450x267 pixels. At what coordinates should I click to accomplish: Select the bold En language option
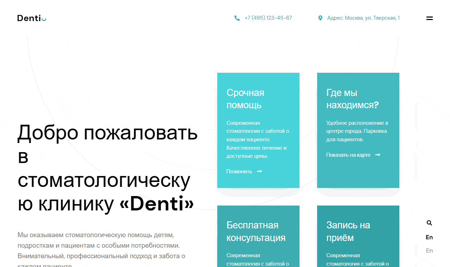coord(429,237)
